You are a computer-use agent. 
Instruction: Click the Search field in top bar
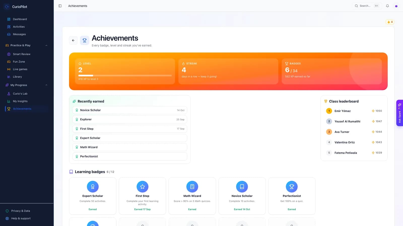[x=367, y=6]
